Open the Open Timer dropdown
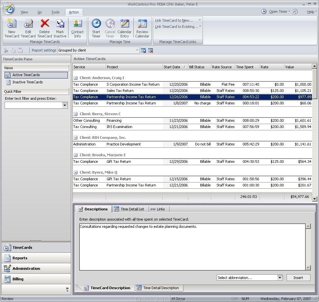 (279, 11)
